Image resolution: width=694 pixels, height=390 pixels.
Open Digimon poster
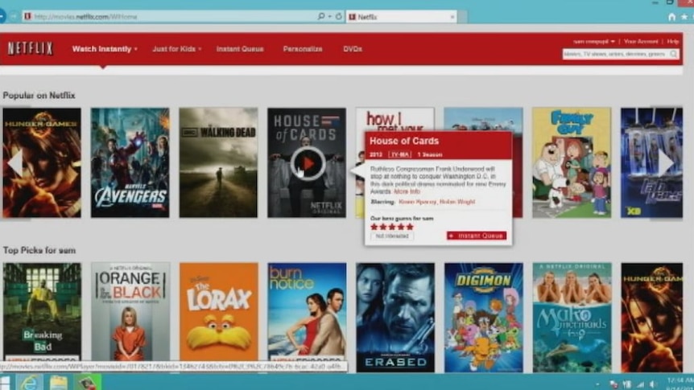[x=484, y=318]
